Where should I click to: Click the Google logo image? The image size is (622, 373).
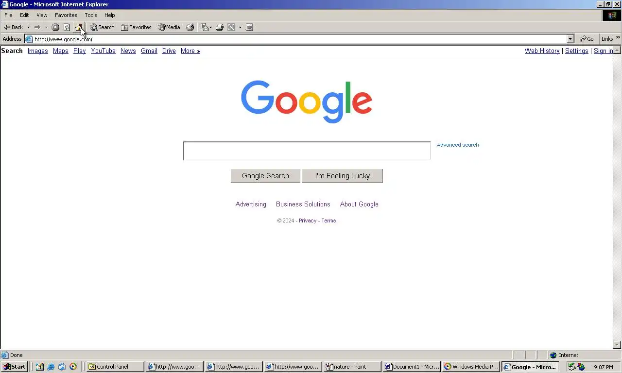pos(307,102)
